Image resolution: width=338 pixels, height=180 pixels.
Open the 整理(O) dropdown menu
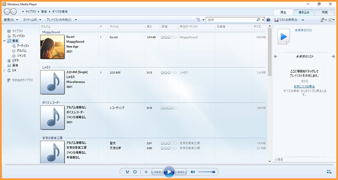click(11, 20)
